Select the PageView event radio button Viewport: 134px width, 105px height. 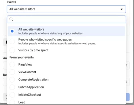12,64
